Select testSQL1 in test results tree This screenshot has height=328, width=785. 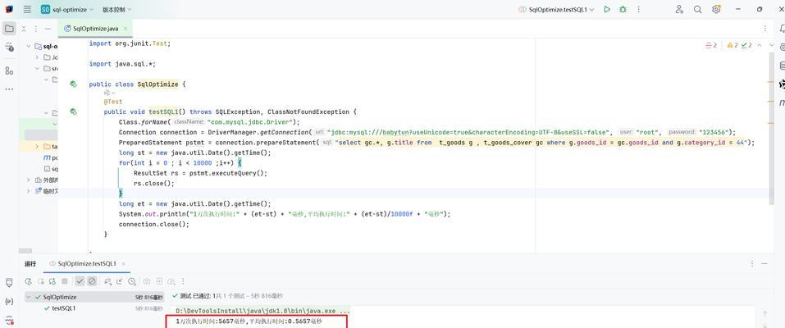point(64,308)
